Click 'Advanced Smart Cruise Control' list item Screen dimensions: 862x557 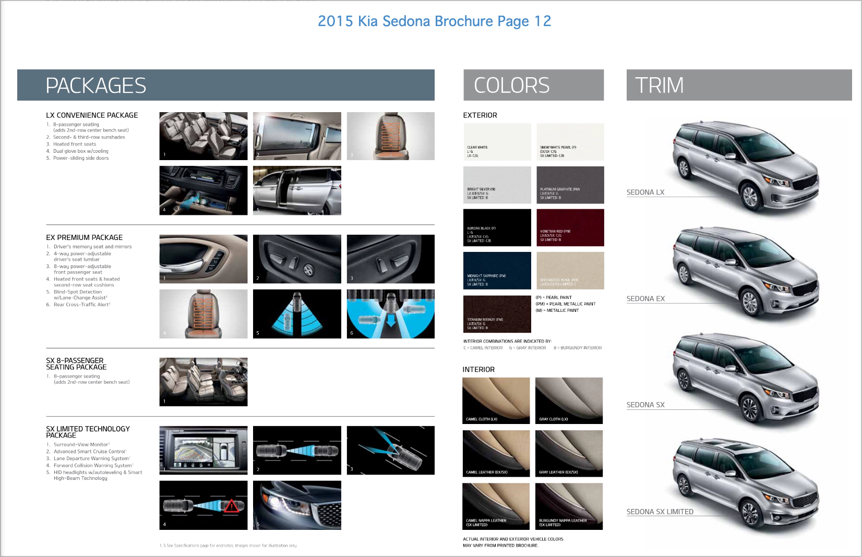click(90, 452)
